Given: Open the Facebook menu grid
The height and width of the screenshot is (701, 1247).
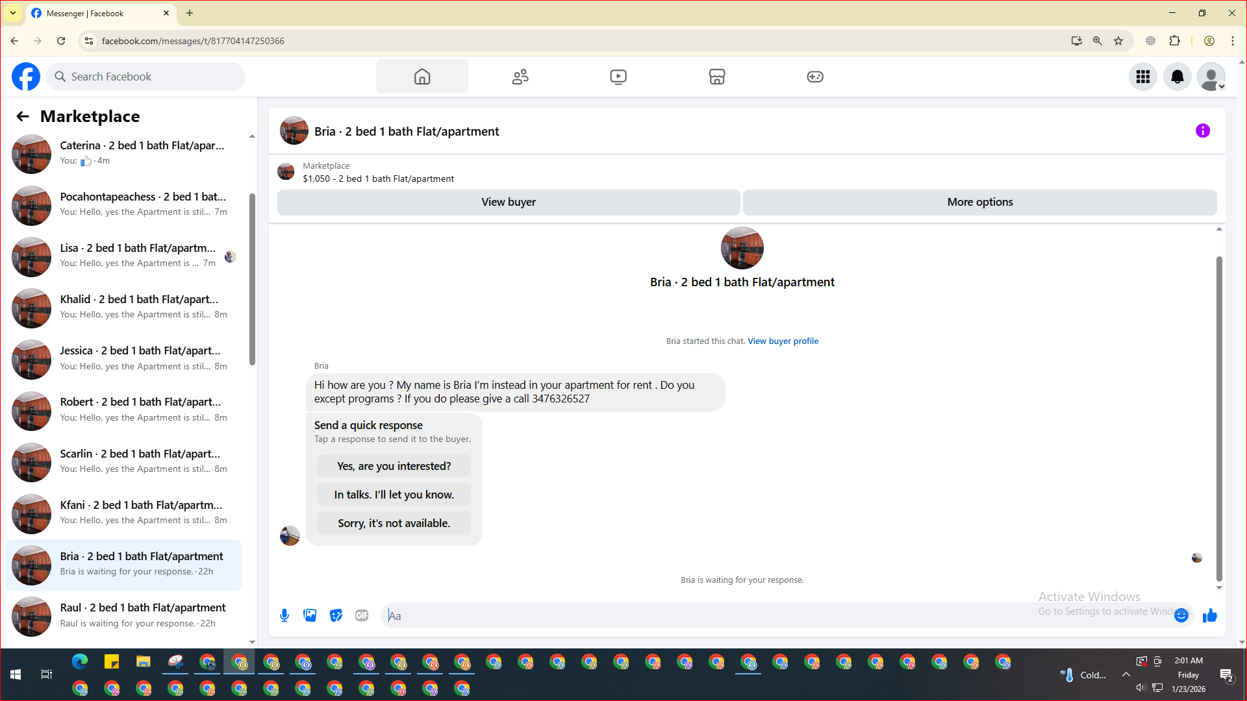Looking at the screenshot, I should 1143,77.
